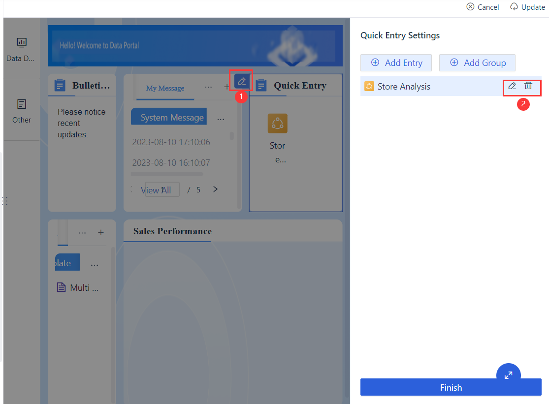Click the Store Analysis shortcut icon in Quick Entry
The width and height of the screenshot is (549, 404).
(x=277, y=123)
